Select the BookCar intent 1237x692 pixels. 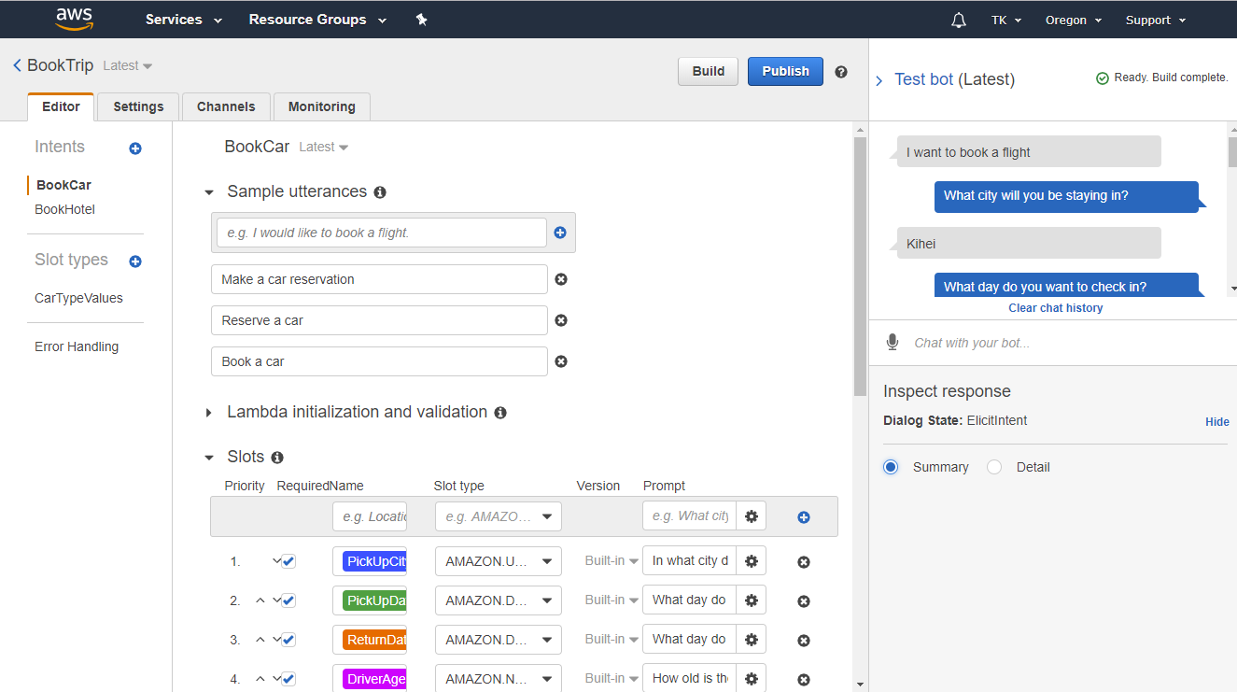pos(63,185)
